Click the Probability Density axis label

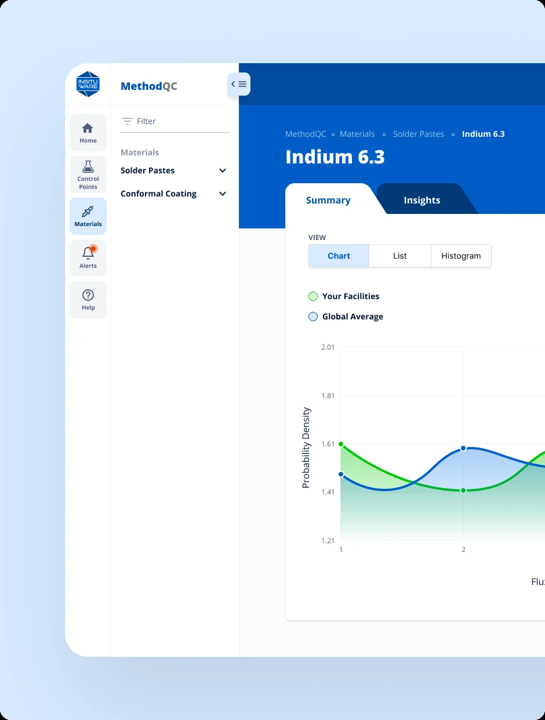point(306,448)
